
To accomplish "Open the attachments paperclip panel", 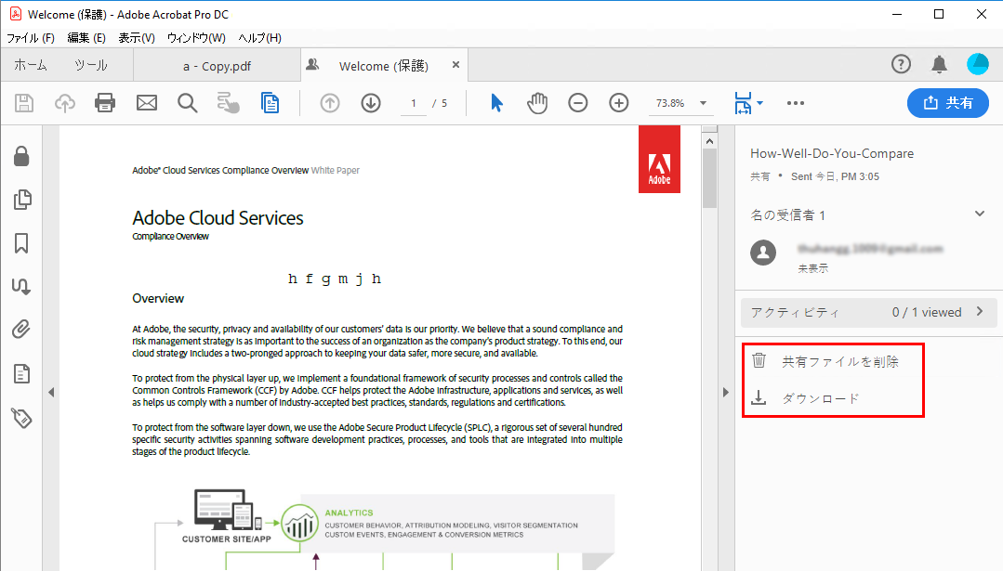I will tap(21, 330).
